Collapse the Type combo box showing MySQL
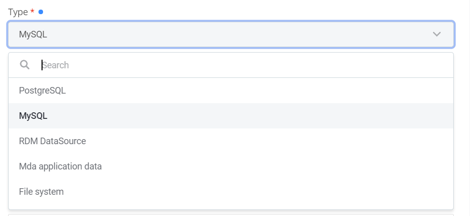Screen dimensions: 470x216 coord(230,34)
